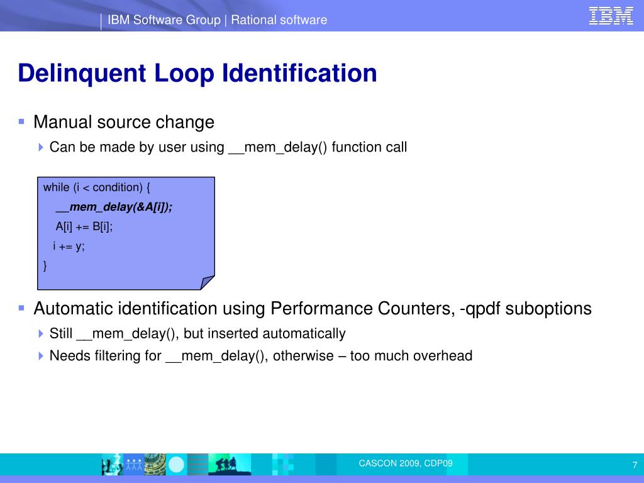644x483 pixels.
Task: Click the 'Manual source change' bullet text
Action: [124, 122]
